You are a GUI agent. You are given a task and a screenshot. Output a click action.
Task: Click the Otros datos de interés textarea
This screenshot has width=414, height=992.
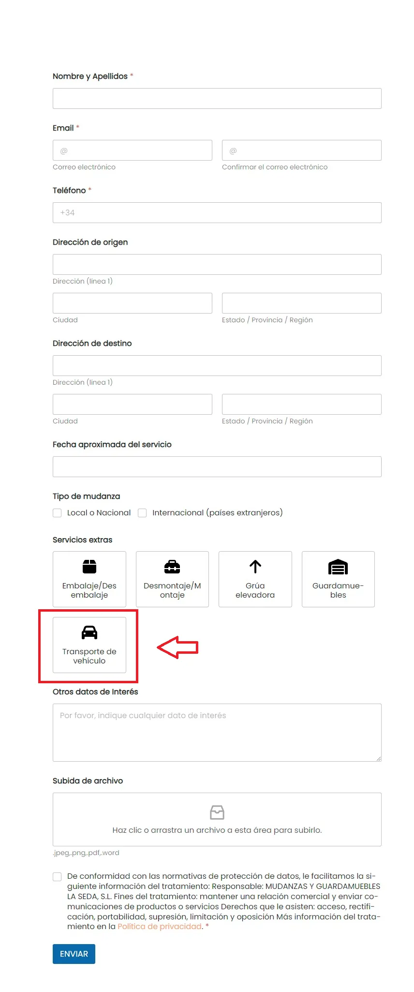217,733
